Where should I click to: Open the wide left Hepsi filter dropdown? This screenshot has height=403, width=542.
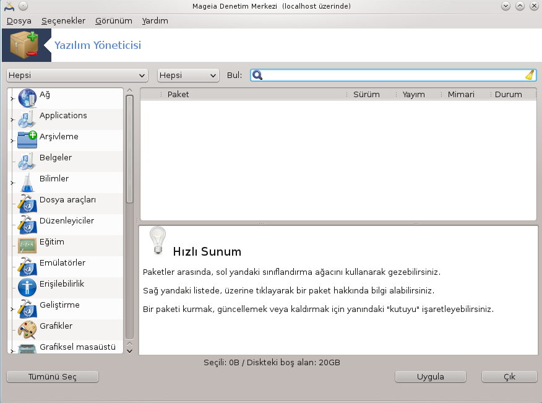(x=77, y=76)
